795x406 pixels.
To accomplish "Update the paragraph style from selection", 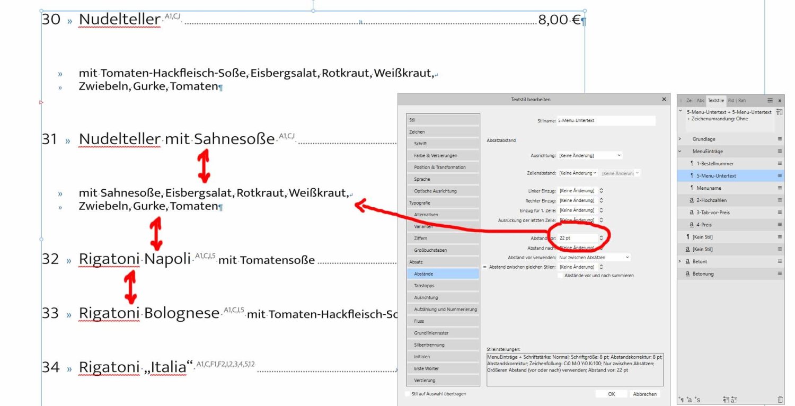I will [727, 400].
